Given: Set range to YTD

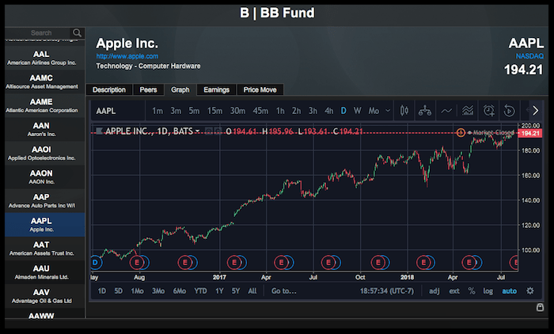Looking at the screenshot, I should tap(200, 291).
